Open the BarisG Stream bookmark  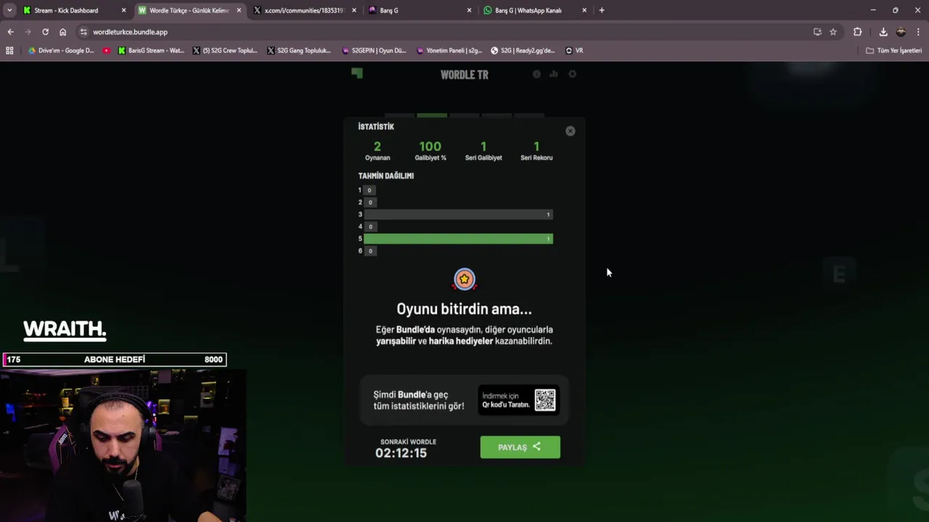(151, 51)
